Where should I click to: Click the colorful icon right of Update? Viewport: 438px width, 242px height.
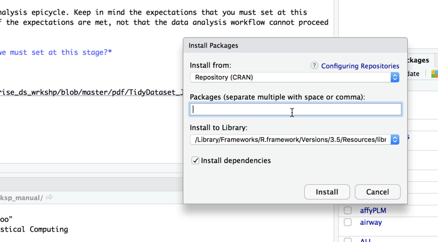[434, 74]
